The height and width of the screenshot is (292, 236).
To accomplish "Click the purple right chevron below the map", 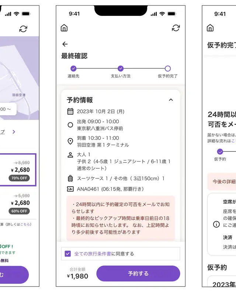I will click(x=14, y=131).
